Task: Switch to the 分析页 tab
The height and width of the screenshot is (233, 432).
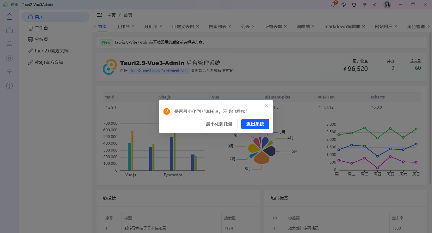Action: (151, 27)
